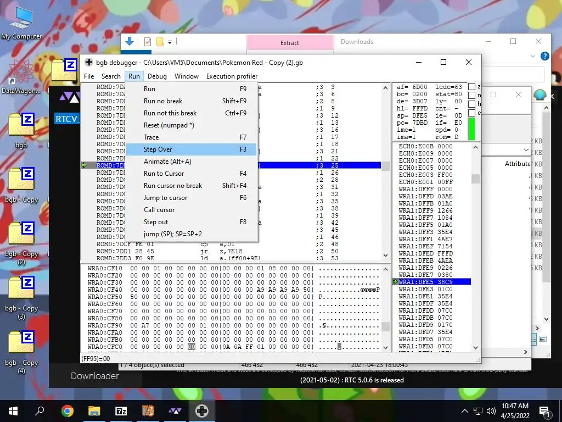Image resolution: width=562 pixels, height=422 pixels.
Task: Choose Run not this break entry
Action: click(192, 113)
